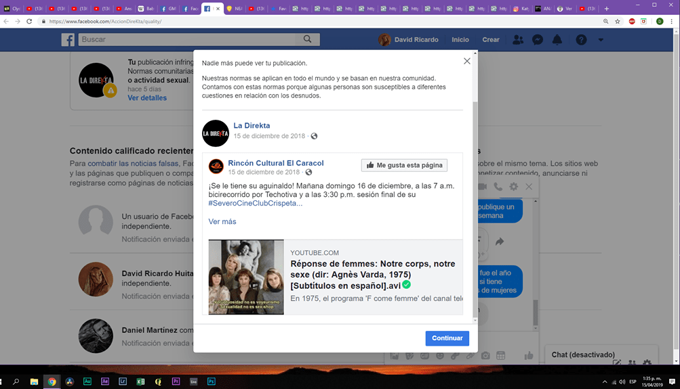Switch to the Katy Instagram tab
The image size is (680, 389).
click(521, 9)
